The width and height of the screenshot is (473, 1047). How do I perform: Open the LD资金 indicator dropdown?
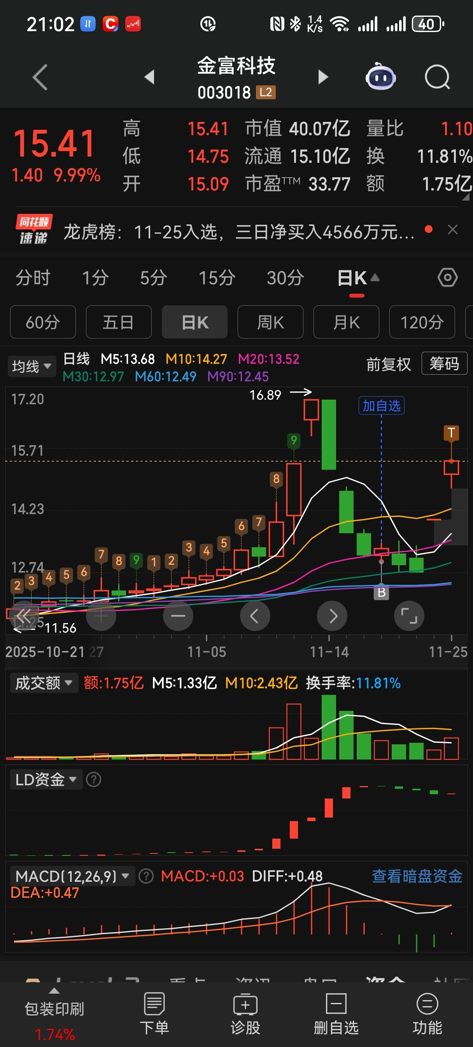pos(46,779)
